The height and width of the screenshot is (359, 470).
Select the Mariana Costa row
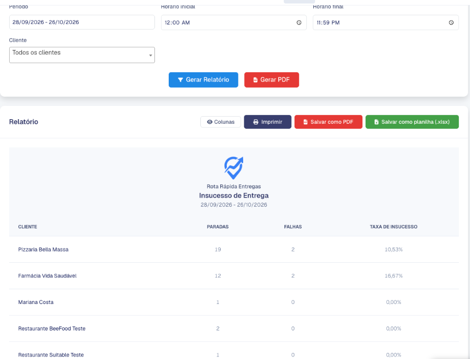pos(234,302)
